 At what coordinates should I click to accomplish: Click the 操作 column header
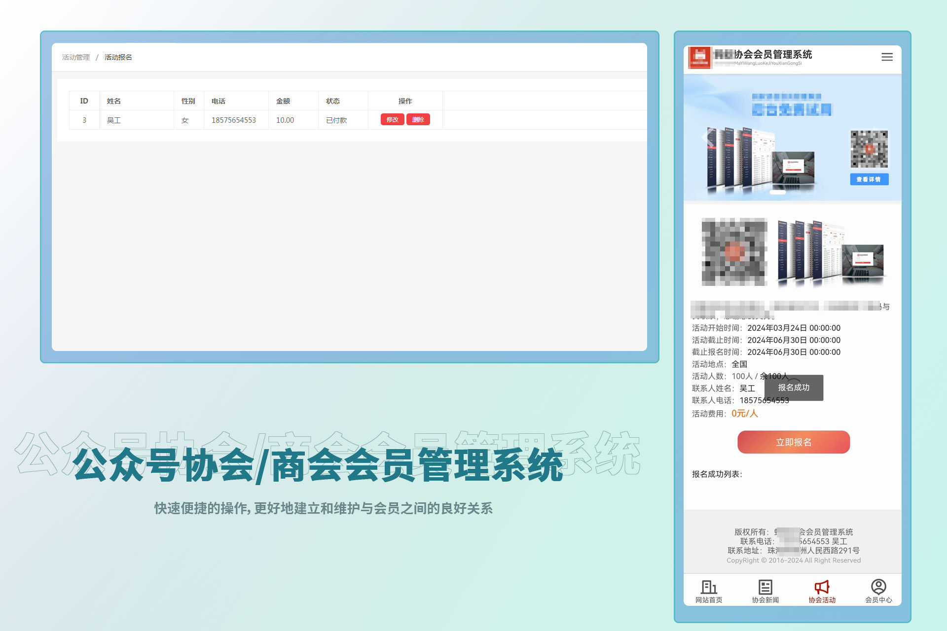click(405, 101)
